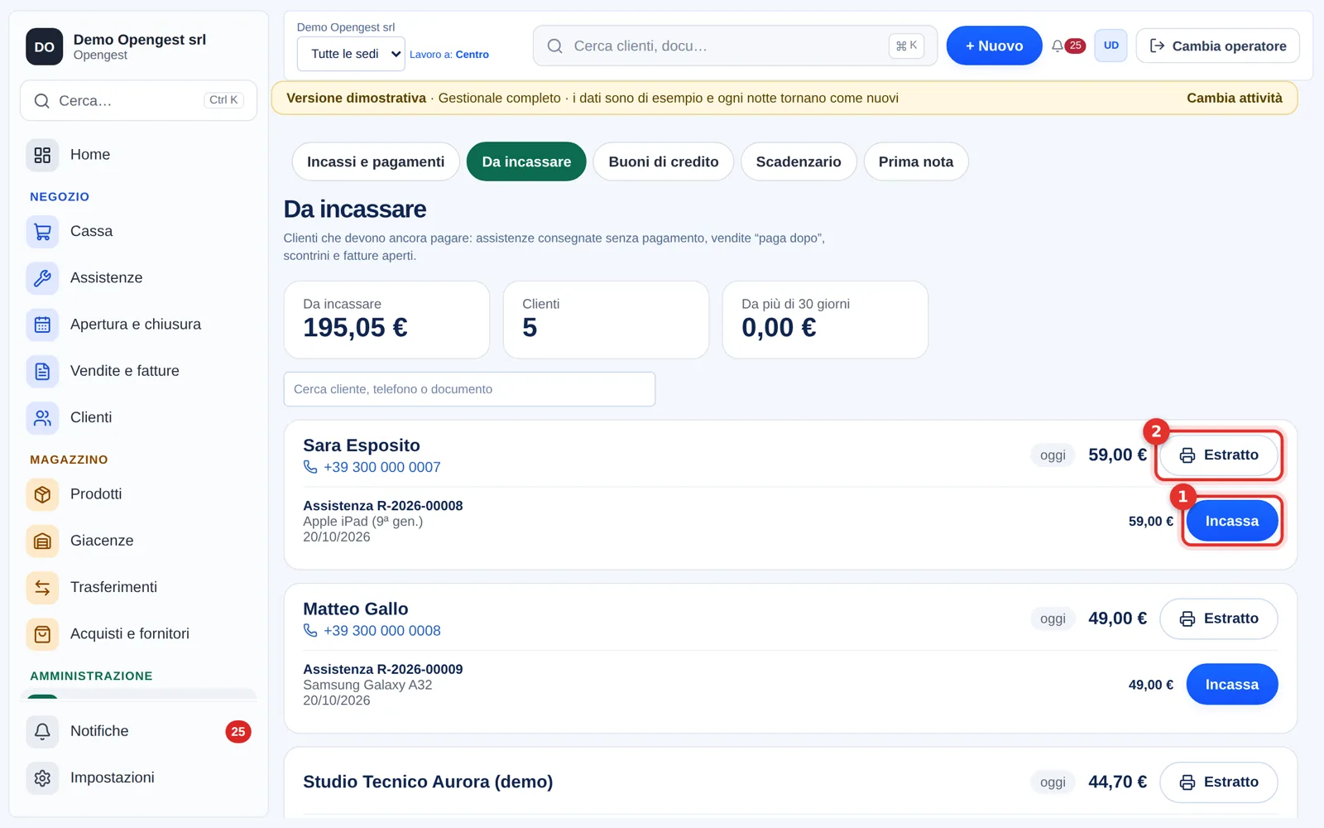Open Impostazioni gear icon
The width and height of the screenshot is (1324, 828).
coord(42,778)
